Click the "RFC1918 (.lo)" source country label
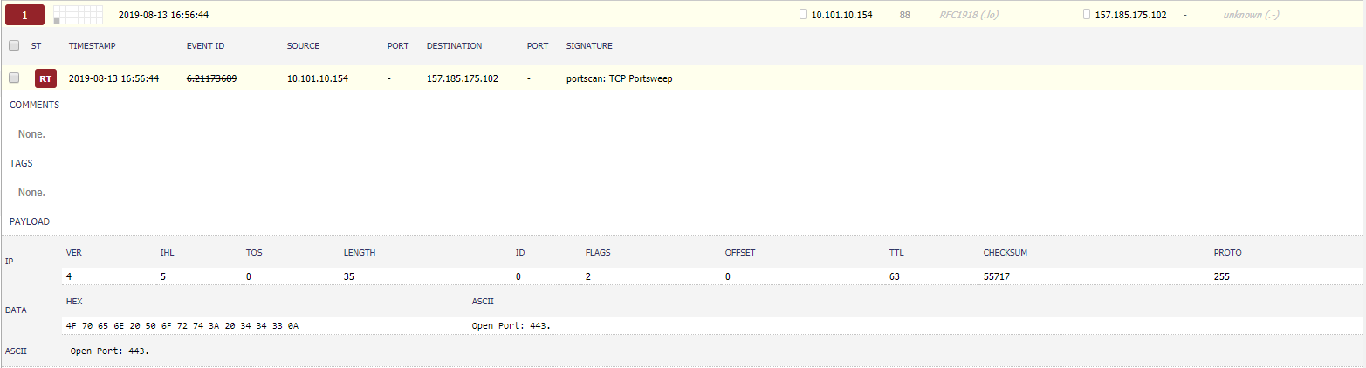Image resolution: width=1366 pixels, height=368 pixels. (x=970, y=15)
